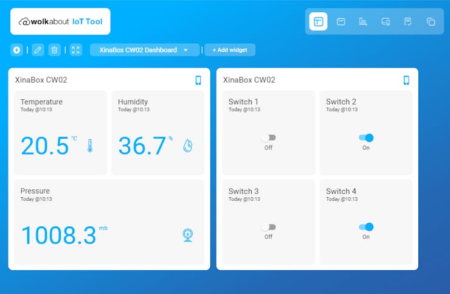
Task: Click the Pressure tile title
Action: (35, 191)
